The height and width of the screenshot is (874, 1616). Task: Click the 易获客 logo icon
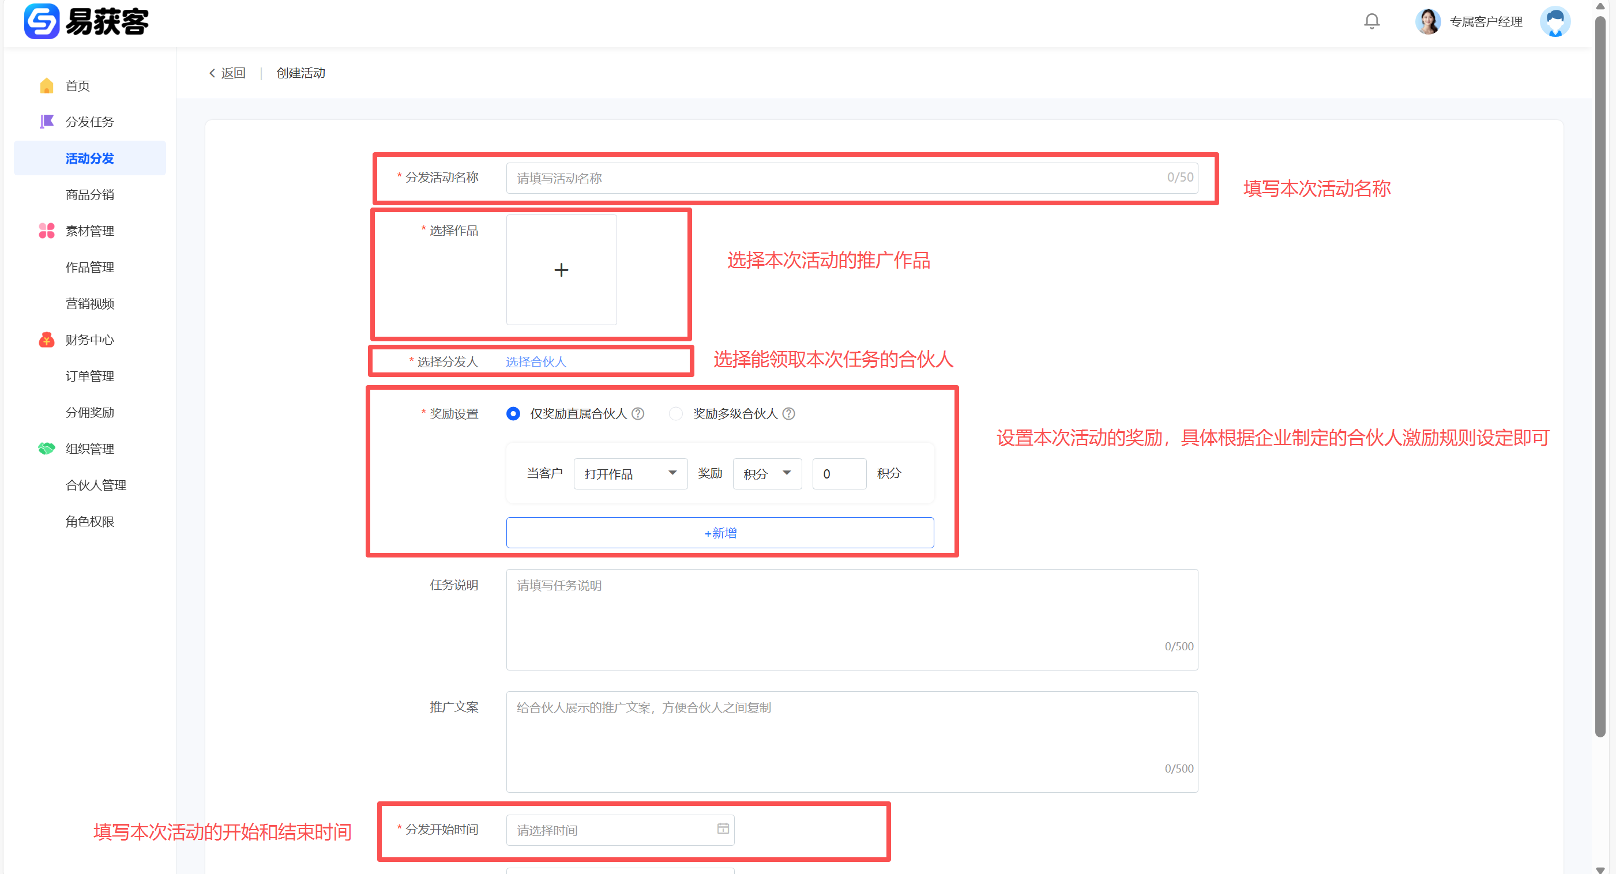[42, 21]
